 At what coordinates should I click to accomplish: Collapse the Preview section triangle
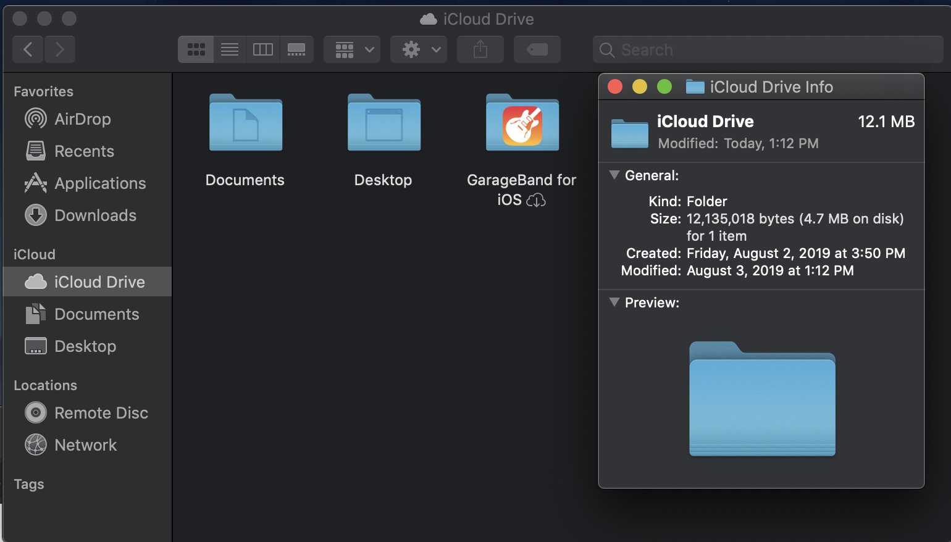coord(614,302)
